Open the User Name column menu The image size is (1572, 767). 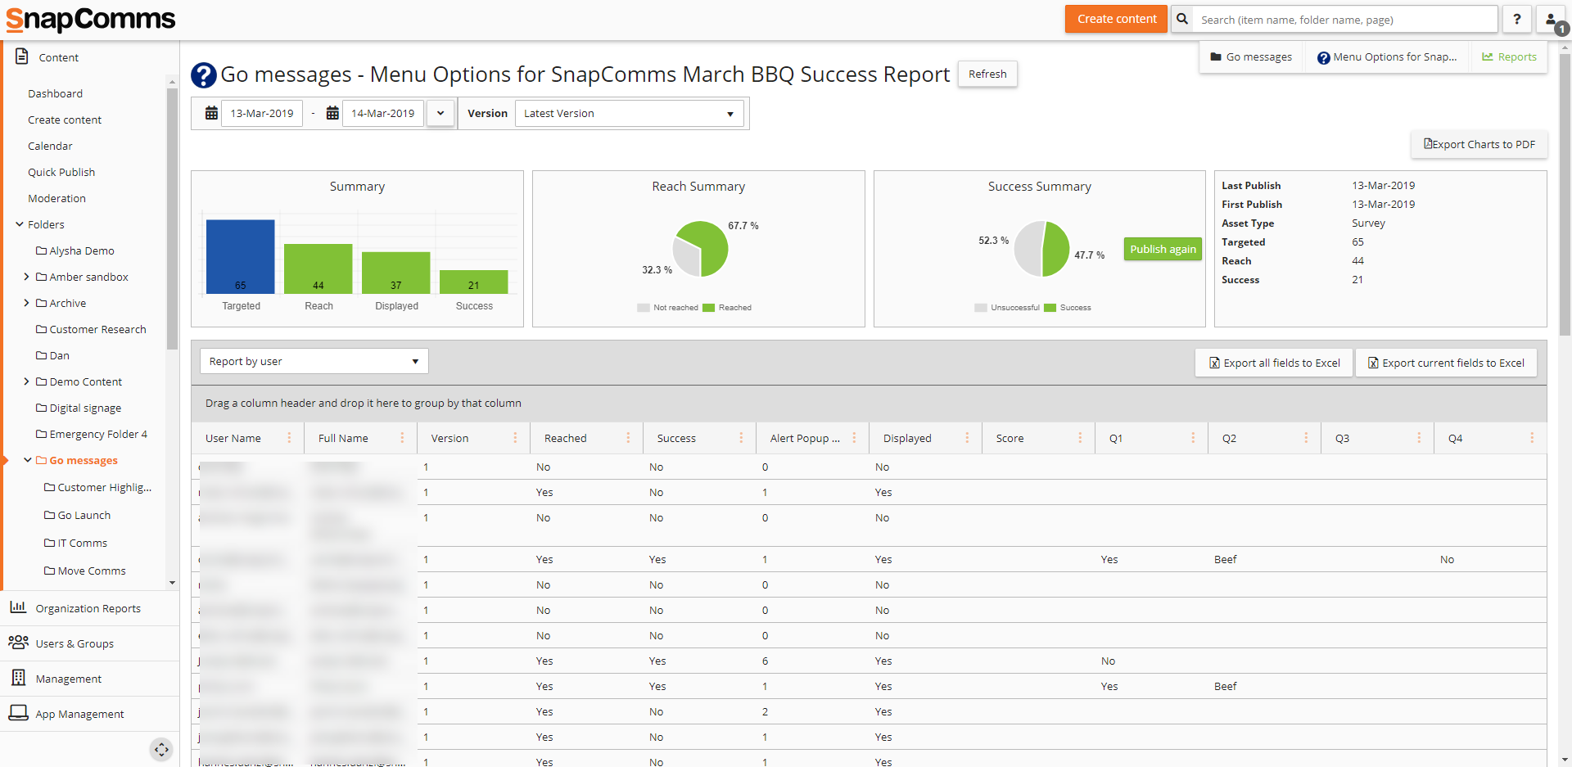click(x=289, y=438)
